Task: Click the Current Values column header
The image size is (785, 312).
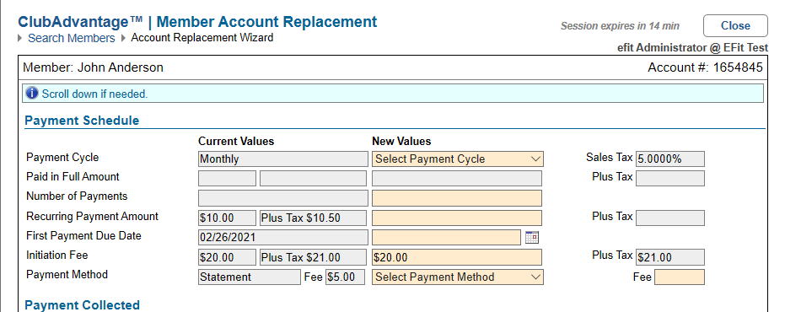Action: coord(236,141)
